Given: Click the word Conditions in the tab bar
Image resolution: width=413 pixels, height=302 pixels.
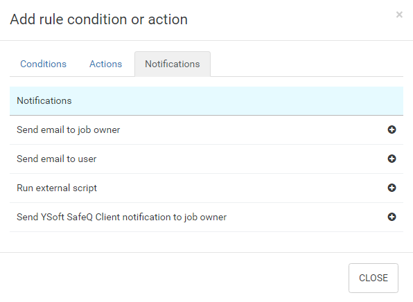Looking at the screenshot, I should click(x=43, y=64).
